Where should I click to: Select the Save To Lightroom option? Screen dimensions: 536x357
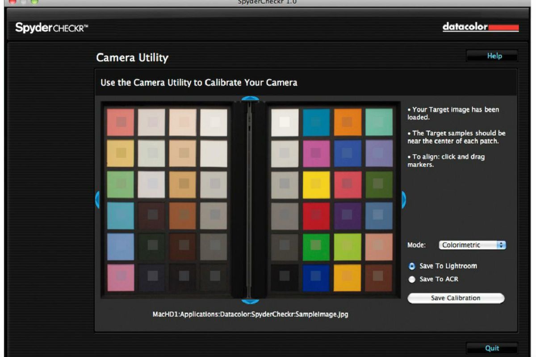coord(412,266)
